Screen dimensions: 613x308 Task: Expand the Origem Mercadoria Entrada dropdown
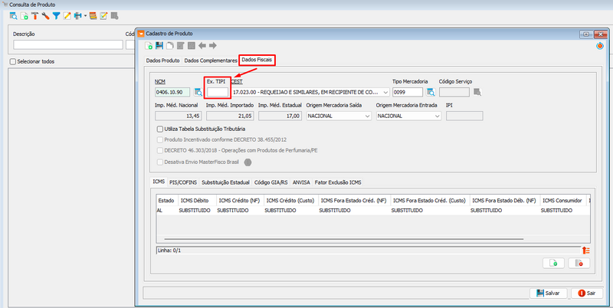tap(436, 116)
